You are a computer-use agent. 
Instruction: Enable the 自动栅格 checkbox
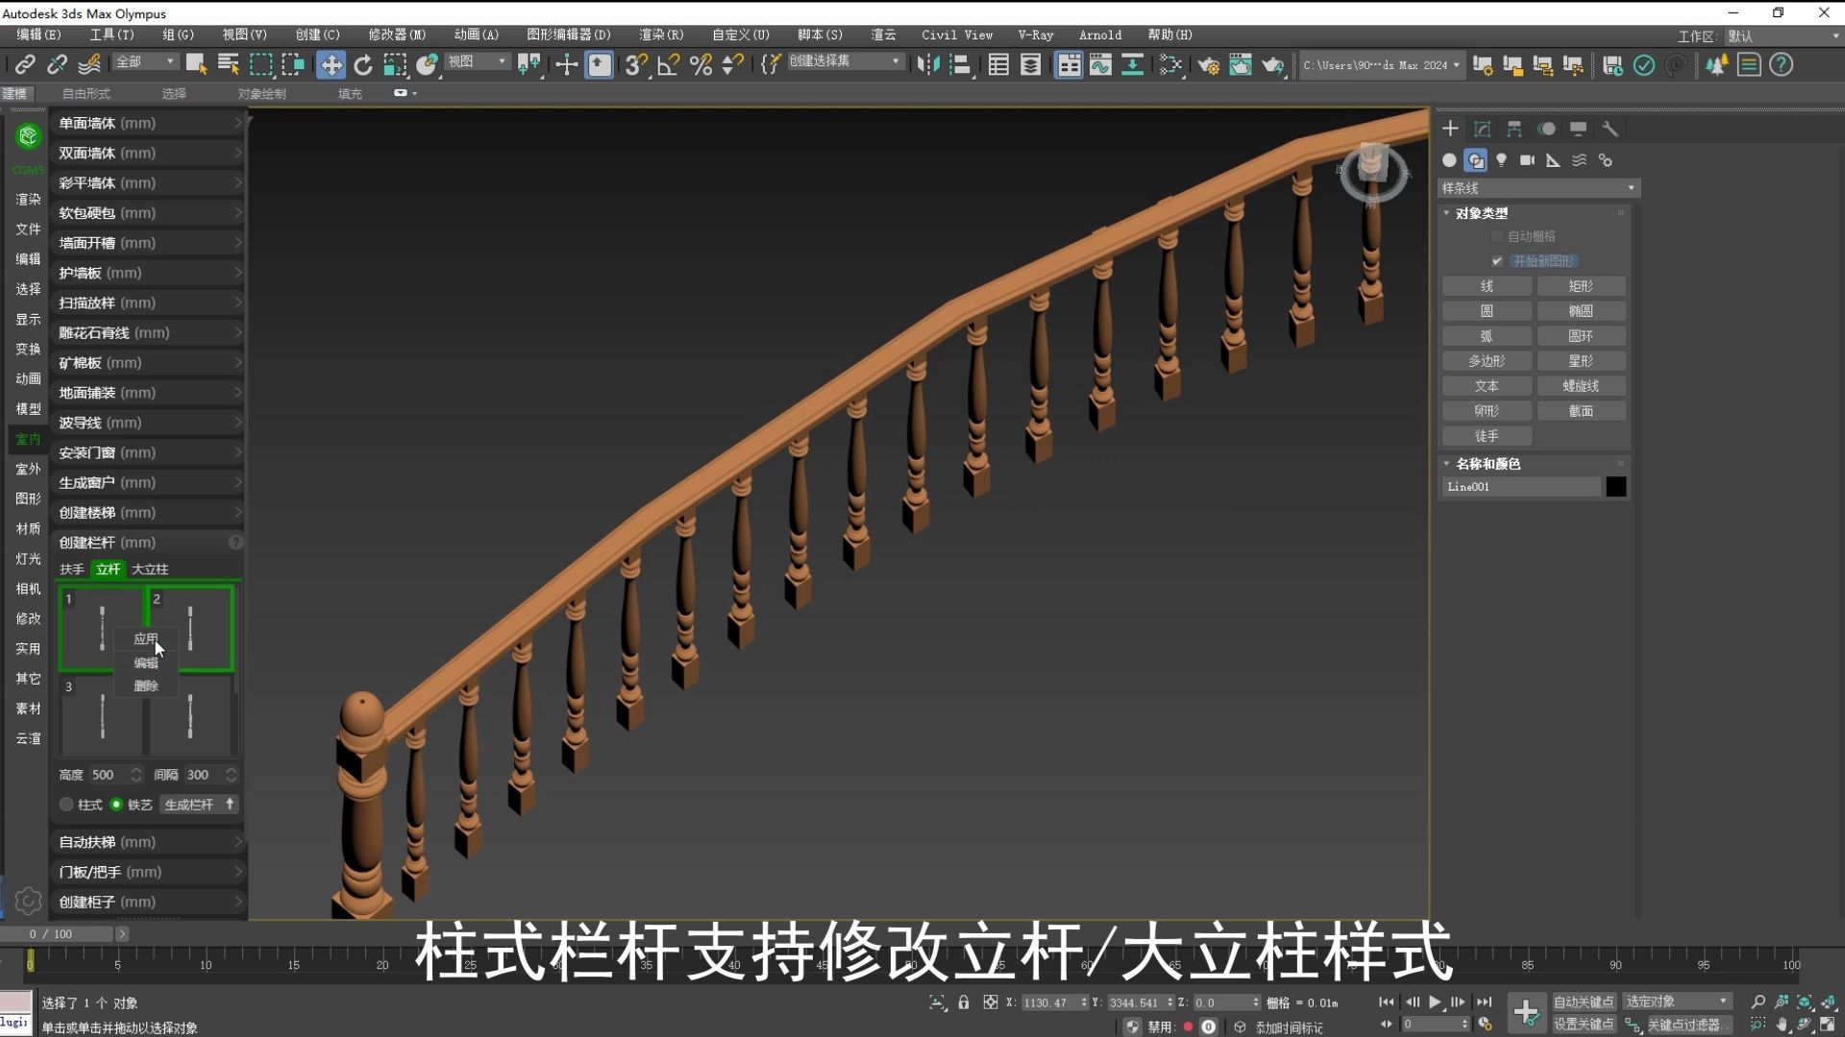(x=1497, y=235)
